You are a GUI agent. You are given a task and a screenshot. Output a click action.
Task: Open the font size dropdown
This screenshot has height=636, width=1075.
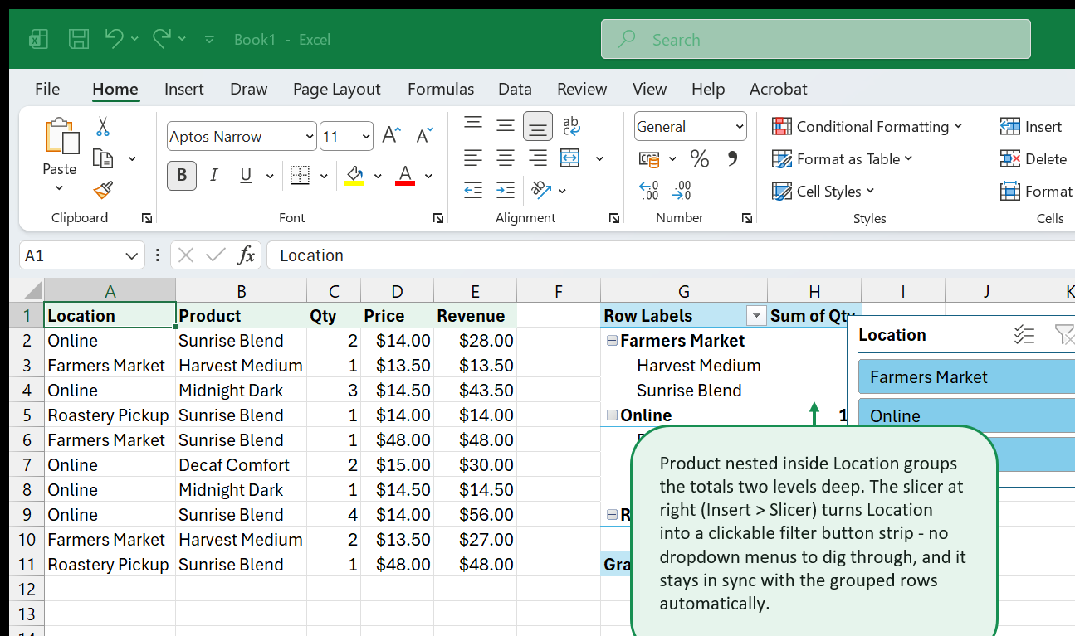[366, 137]
